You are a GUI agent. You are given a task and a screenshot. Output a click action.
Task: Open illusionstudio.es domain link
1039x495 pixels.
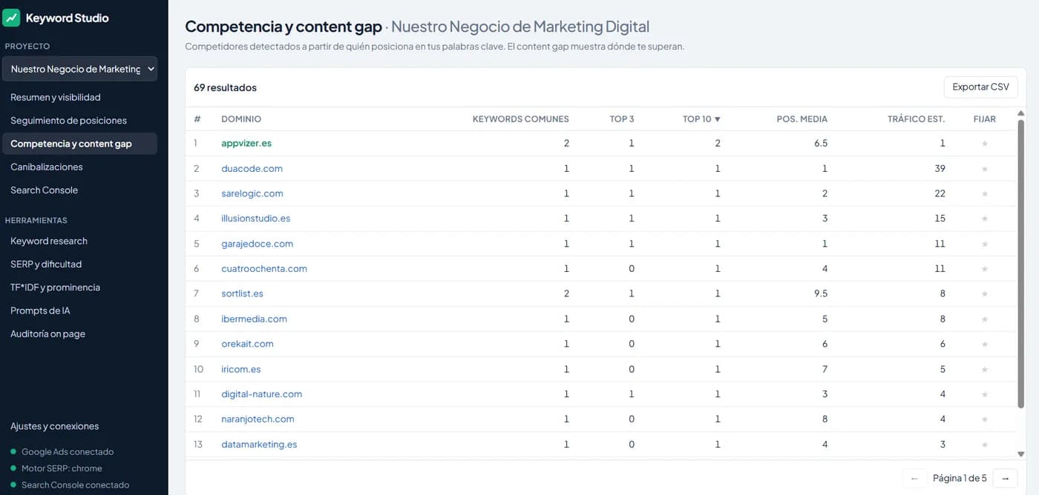(x=255, y=219)
